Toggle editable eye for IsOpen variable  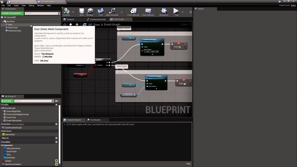(56, 161)
